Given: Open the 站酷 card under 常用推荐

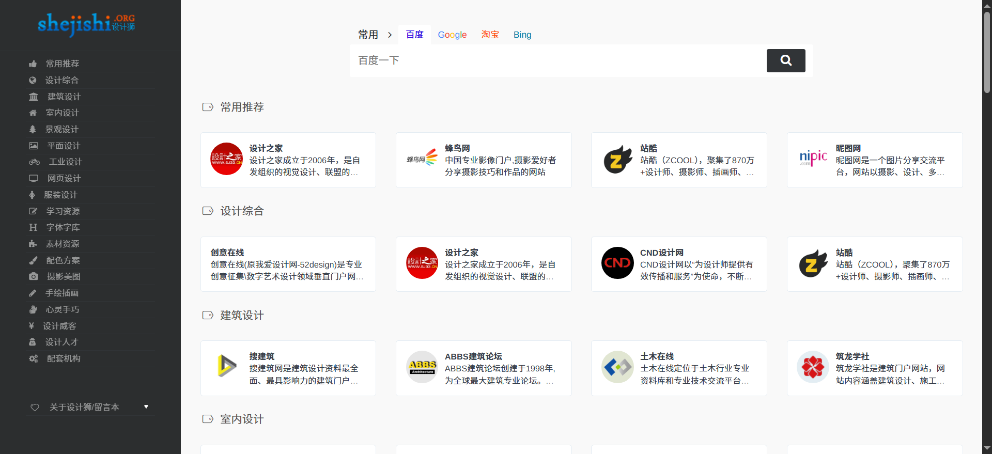Looking at the screenshot, I should pos(679,160).
